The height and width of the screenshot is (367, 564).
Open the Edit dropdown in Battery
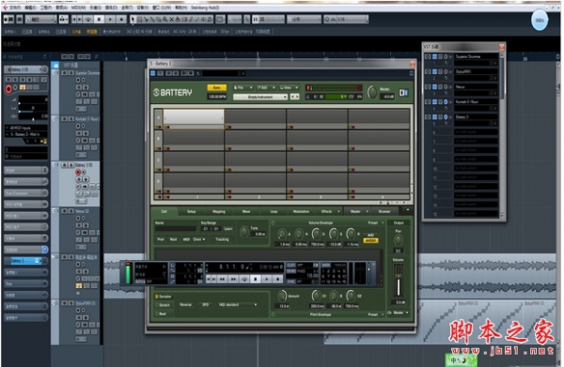(x=266, y=87)
